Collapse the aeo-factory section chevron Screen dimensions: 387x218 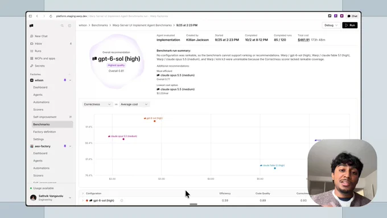click(x=70, y=146)
